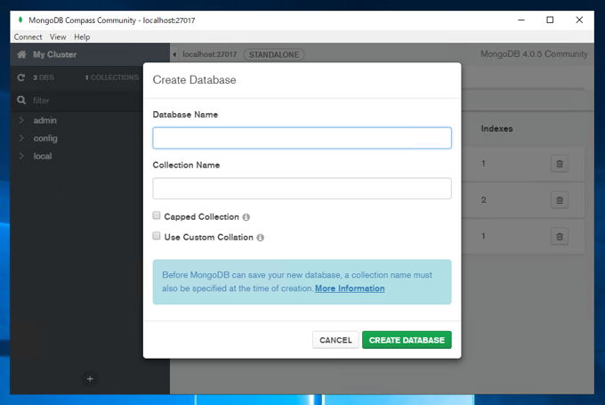This screenshot has width=605, height=405.
Task: Select the admin database
Action: [44, 120]
